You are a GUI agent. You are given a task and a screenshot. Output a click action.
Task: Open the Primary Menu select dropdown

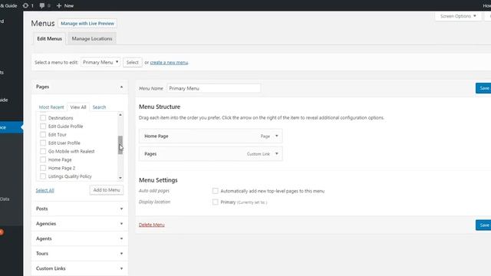pos(101,62)
